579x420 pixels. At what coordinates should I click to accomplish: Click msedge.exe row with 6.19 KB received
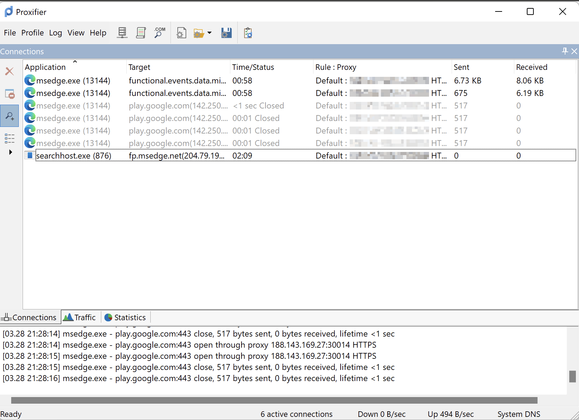pos(300,93)
